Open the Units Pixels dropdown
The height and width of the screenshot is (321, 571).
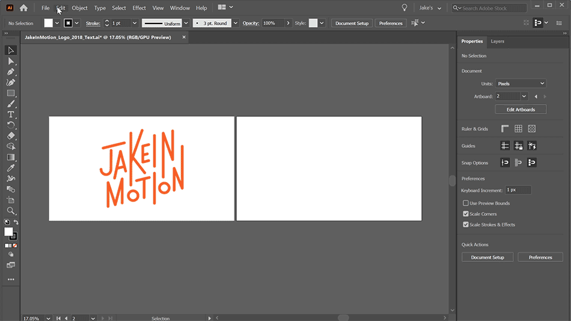tap(521, 84)
